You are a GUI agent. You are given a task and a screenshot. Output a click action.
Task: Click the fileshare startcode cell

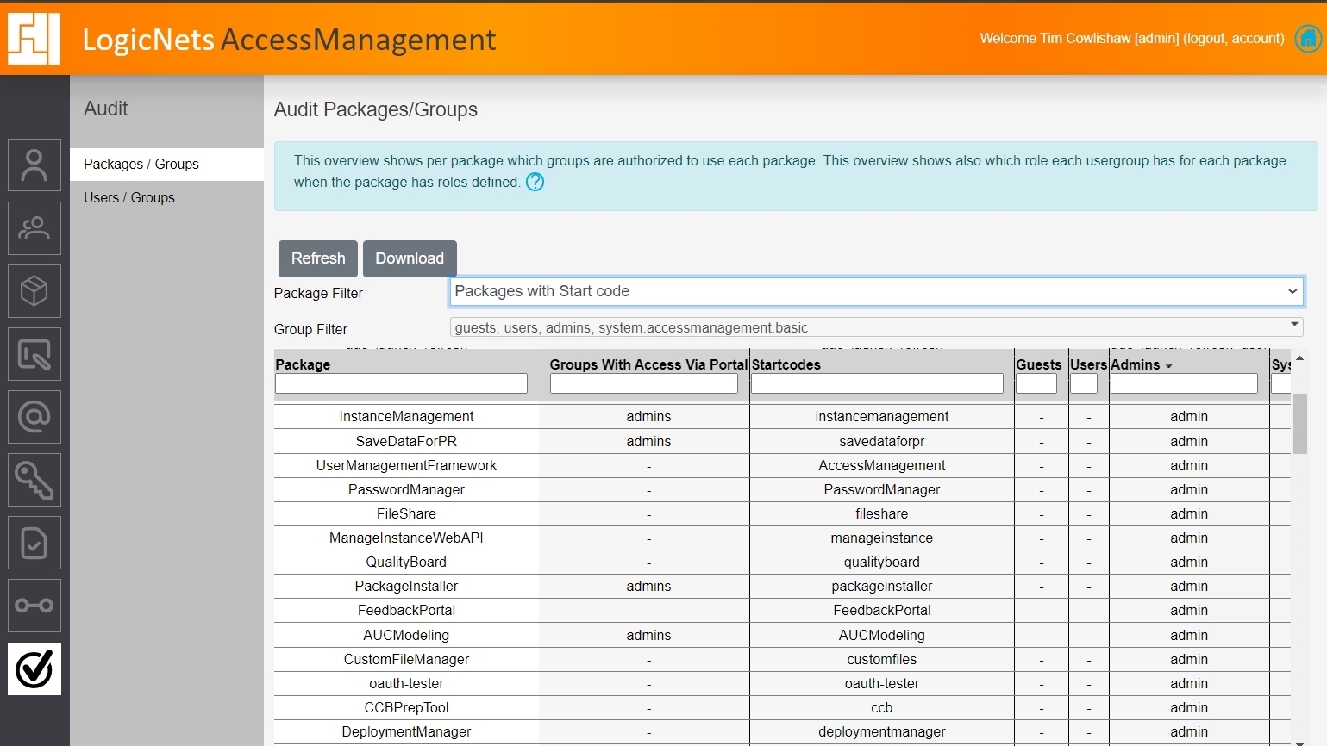coord(881,513)
